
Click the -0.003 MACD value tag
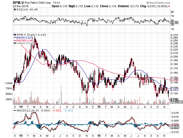pos(174,127)
